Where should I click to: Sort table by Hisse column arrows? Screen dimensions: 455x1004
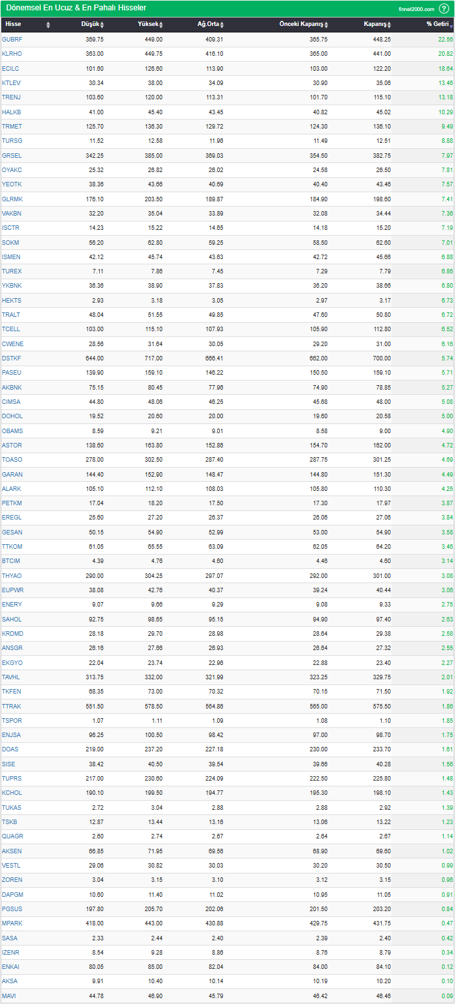tap(48, 25)
